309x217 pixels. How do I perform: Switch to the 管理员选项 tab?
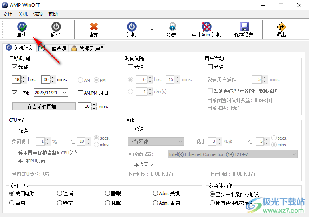(88, 48)
